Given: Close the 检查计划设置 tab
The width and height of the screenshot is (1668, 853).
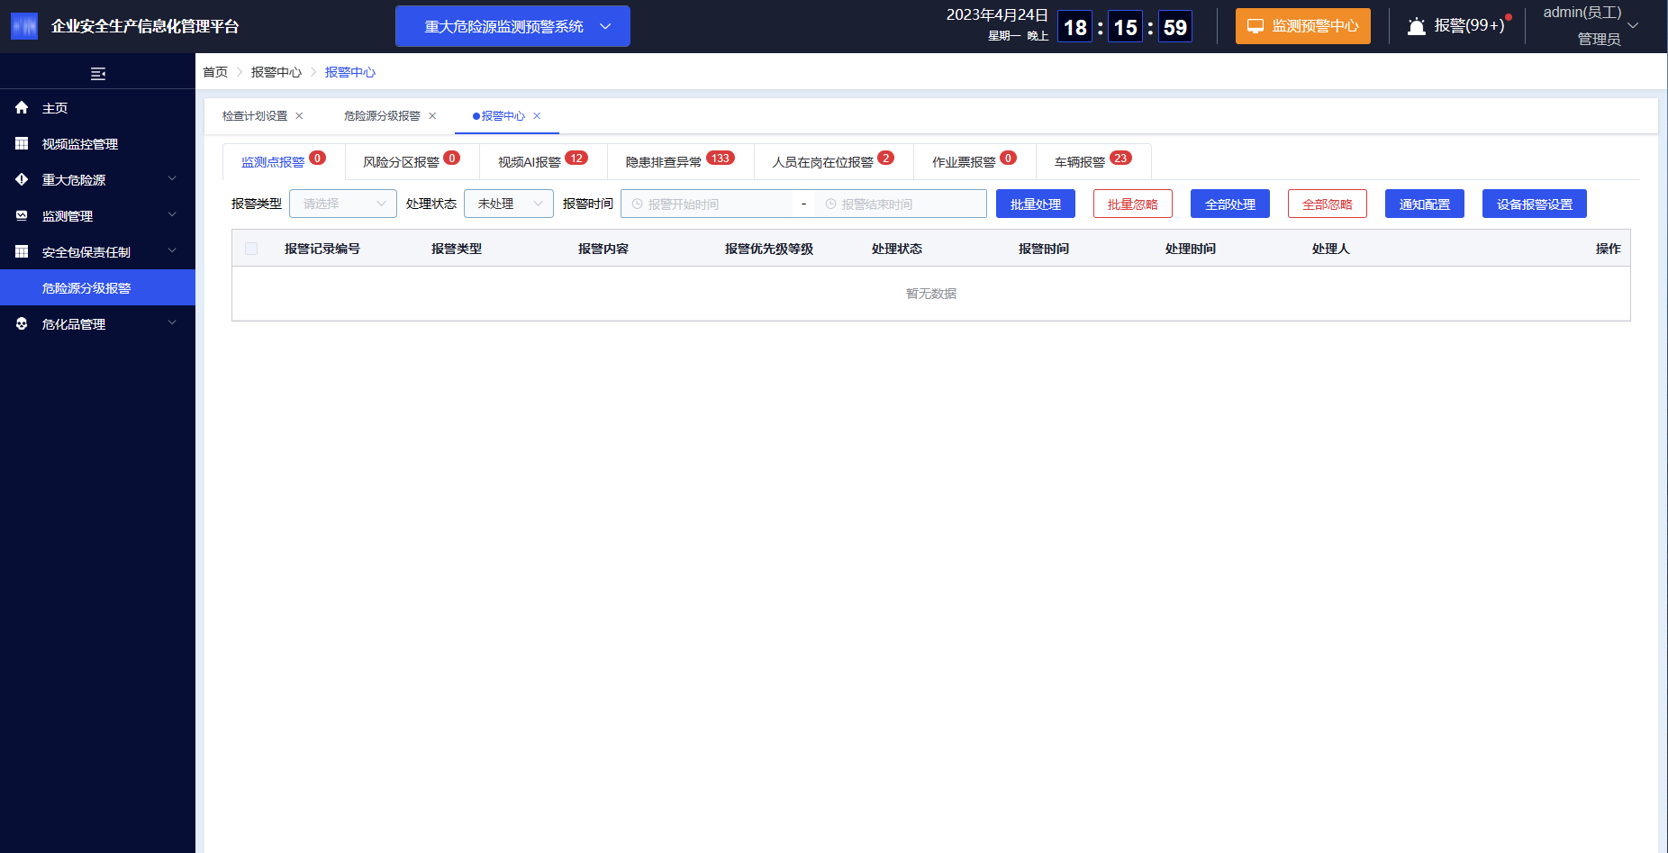Looking at the screenshot, I should point(299,116).
